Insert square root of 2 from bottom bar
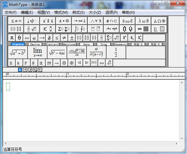This screenshot has height=154, width=187. click(x=109, y=63)
